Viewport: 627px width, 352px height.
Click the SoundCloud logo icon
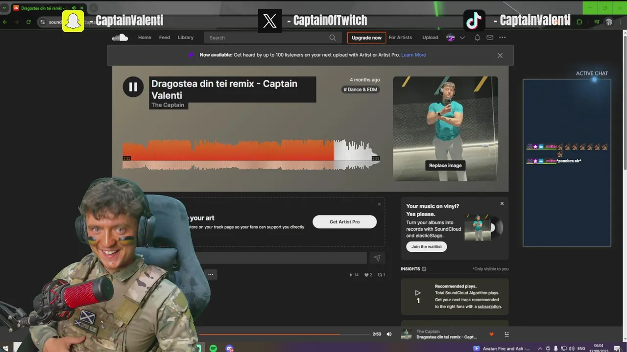120,38
